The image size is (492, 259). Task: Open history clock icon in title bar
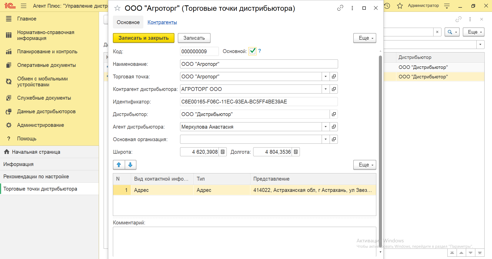(x=387, y=6)
